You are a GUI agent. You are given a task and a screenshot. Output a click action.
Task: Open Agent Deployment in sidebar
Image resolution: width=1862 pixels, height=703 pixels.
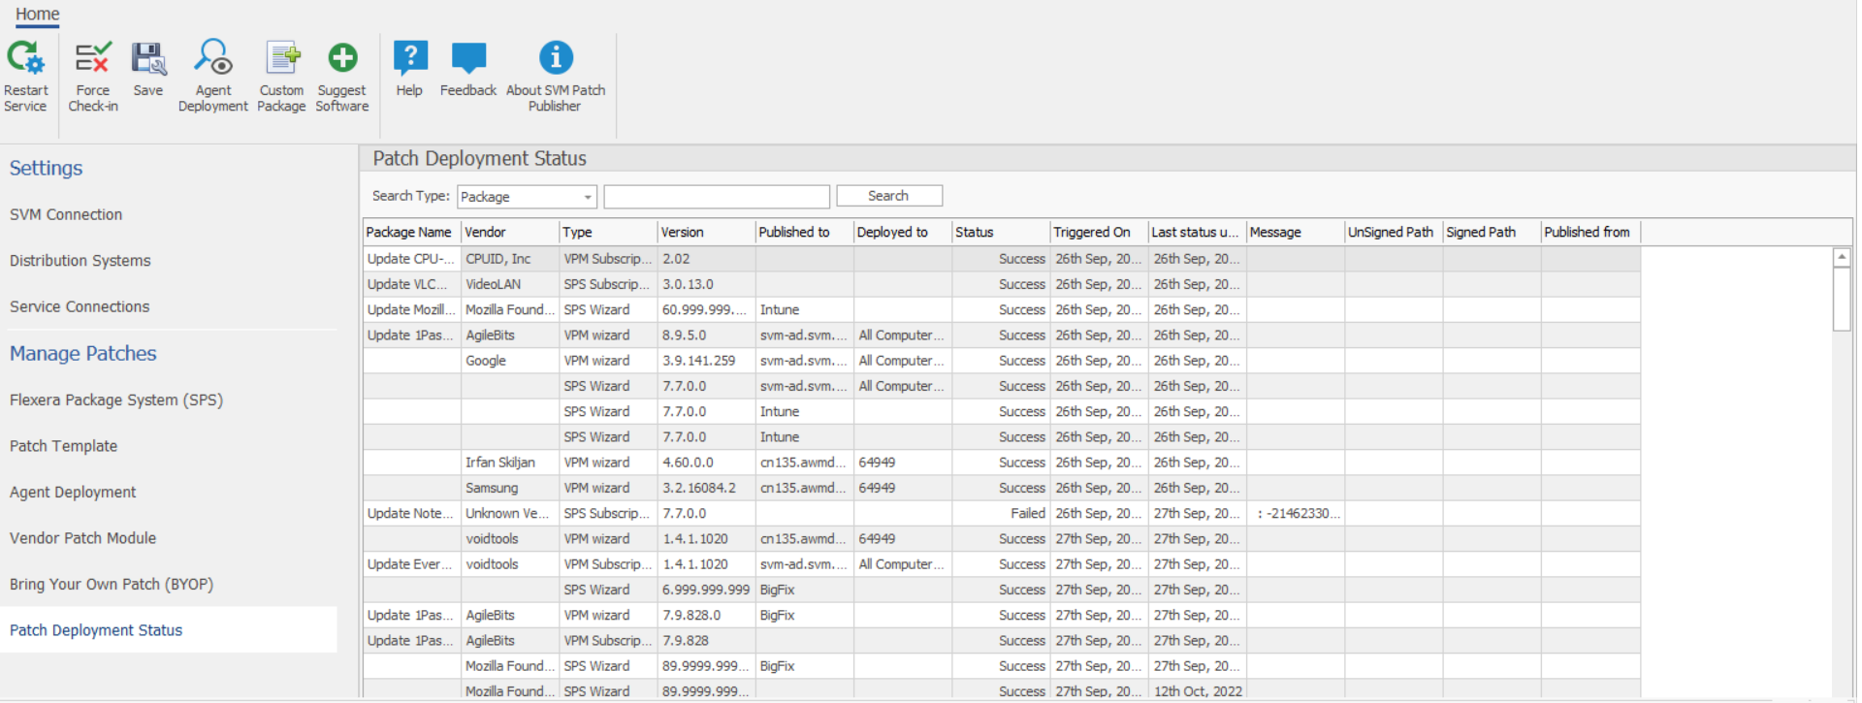pos(73,493)
